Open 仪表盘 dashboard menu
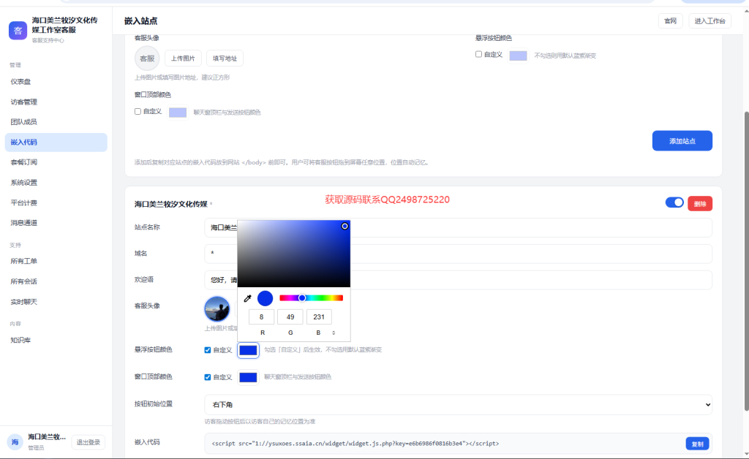The height and width of the screenshot is (459, 749). [56, 82]
